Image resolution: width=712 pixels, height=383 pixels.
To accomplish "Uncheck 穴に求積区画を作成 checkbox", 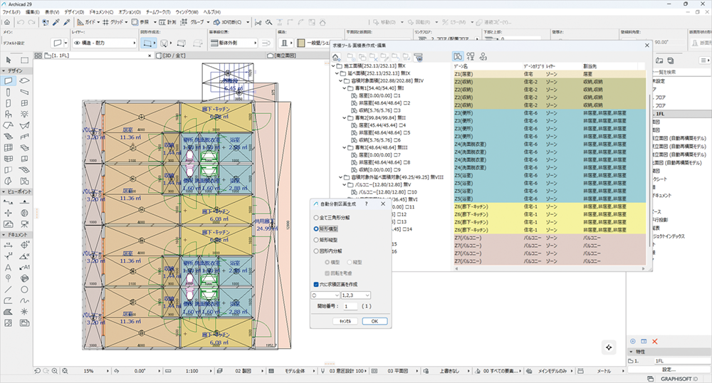I will [317, 283].
